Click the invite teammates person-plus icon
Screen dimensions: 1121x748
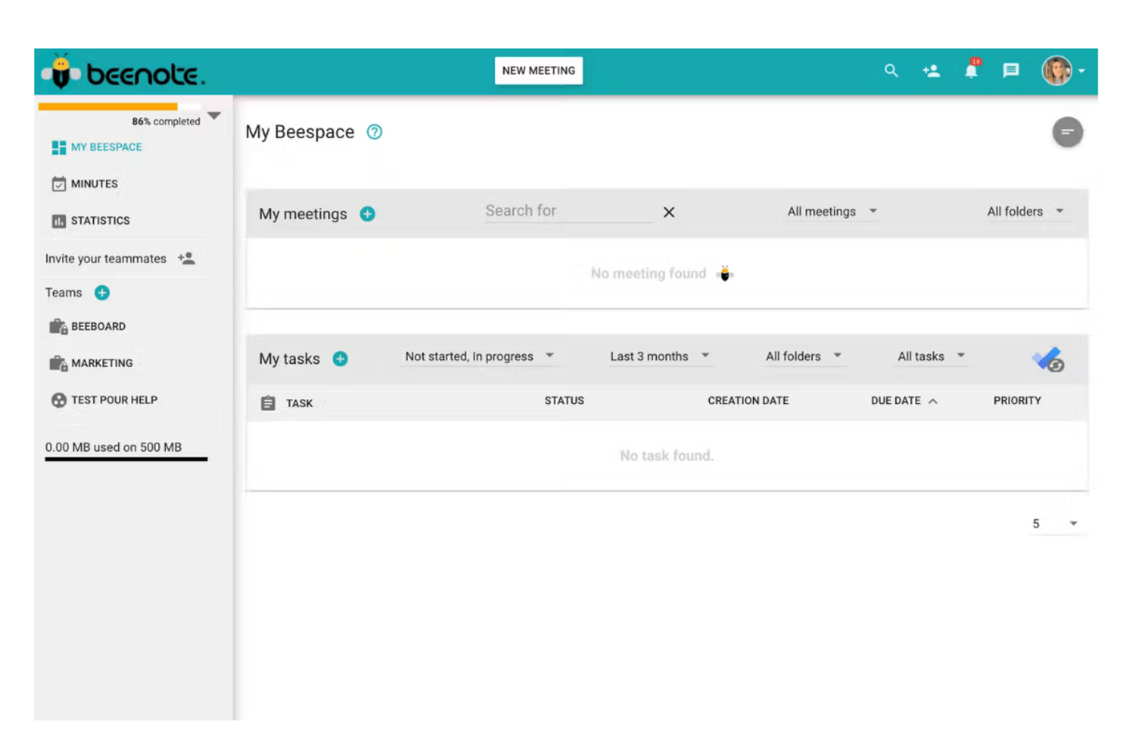tap(186, 258)
